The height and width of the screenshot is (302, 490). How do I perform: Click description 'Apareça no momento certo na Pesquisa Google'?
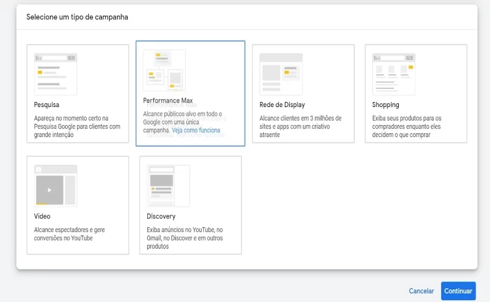77,126
